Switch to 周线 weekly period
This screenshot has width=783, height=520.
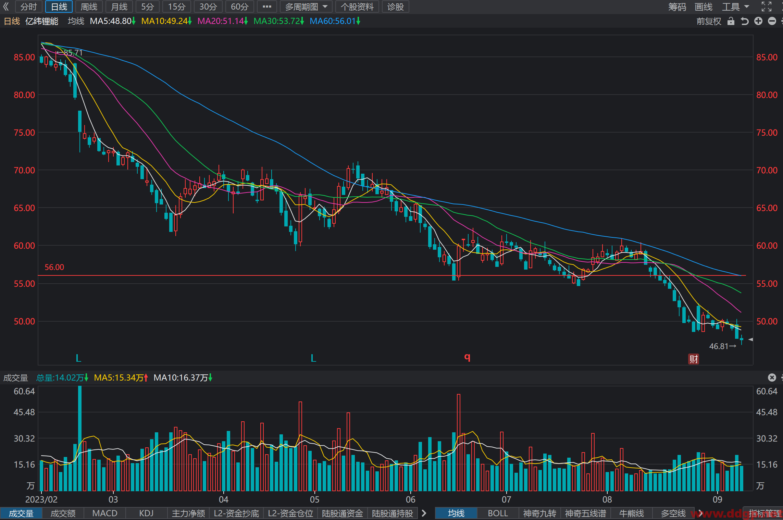89,7
